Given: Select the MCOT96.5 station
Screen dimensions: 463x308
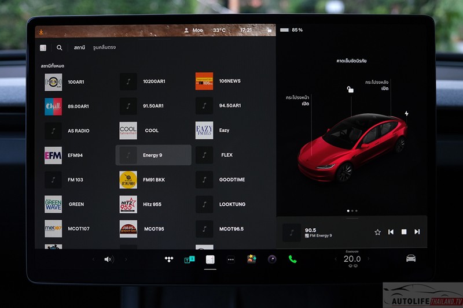Looking at the screenshot, I should pos(229,229).
